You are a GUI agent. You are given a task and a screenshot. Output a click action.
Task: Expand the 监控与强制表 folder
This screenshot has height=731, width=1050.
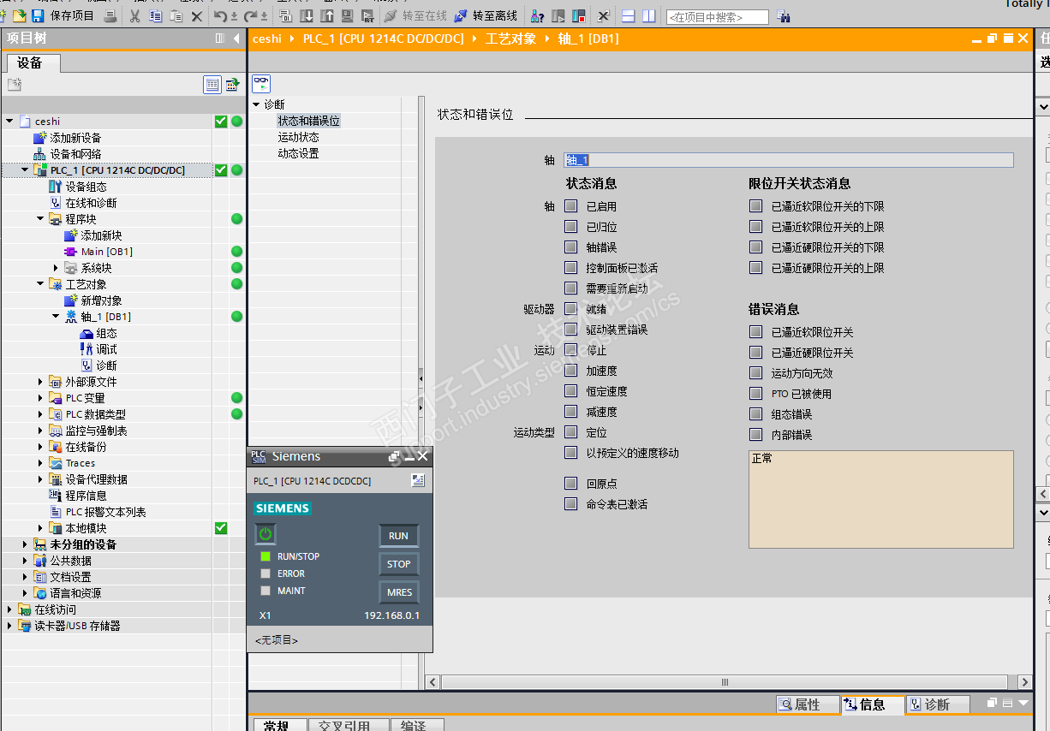click(x=40, y=431)
